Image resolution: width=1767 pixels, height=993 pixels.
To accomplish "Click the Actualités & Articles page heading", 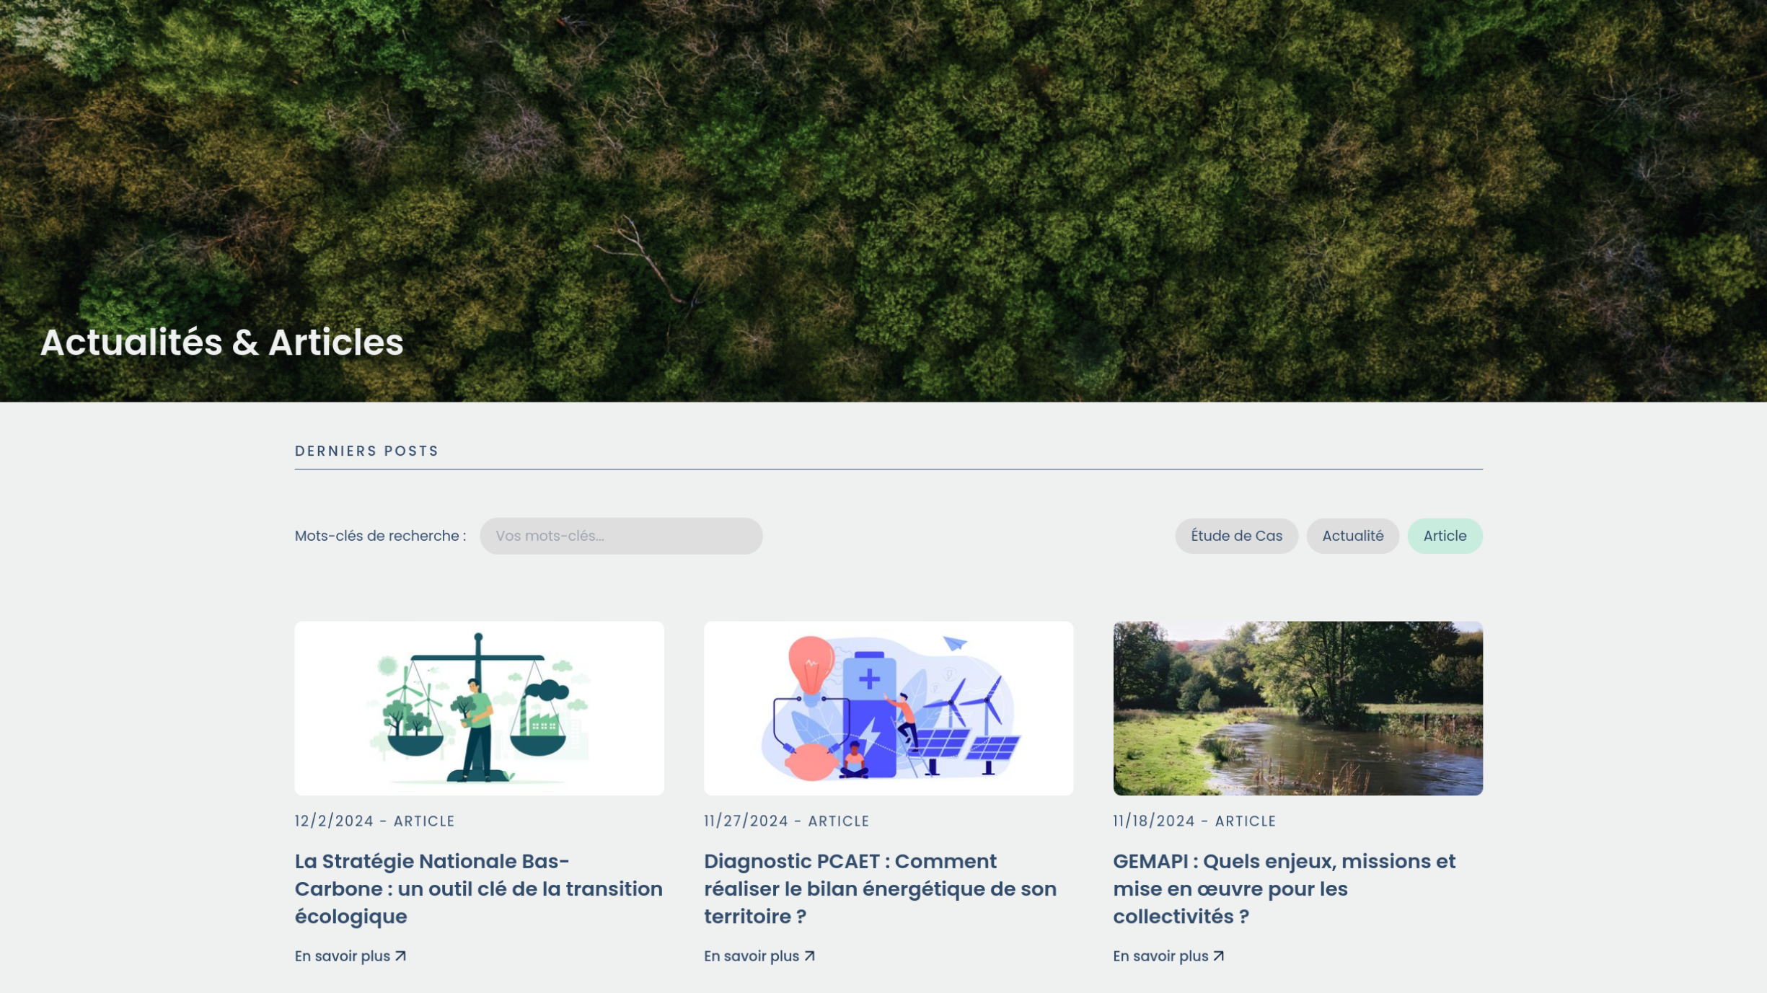I will (x=221, y=342).
